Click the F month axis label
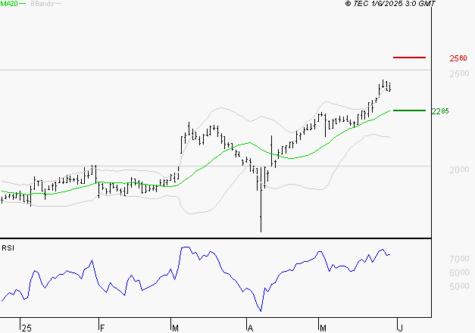This screenshot has width=475, height=333. [x=102, y=328]
